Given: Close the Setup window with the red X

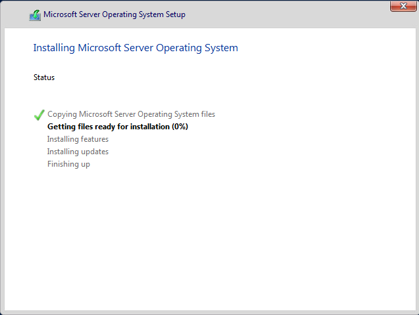Looking at the screenshot, I should [x=399, y=6].
